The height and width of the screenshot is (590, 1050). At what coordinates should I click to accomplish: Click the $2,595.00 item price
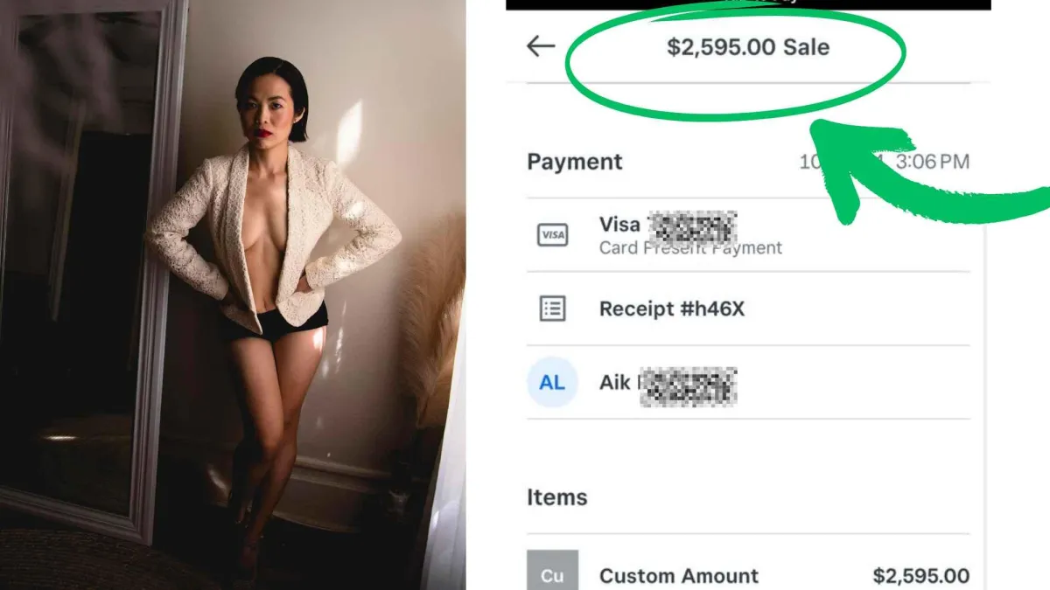921,576
